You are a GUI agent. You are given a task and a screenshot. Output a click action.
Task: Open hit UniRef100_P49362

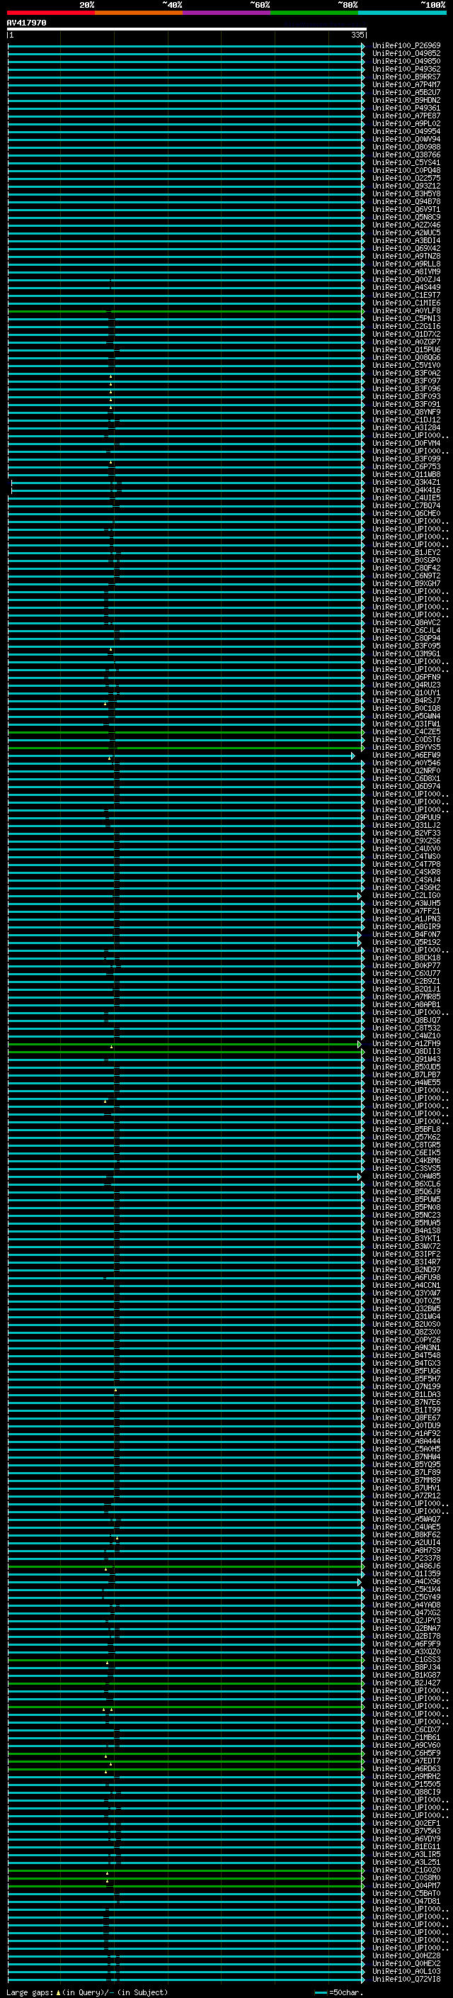click(406, 69)
